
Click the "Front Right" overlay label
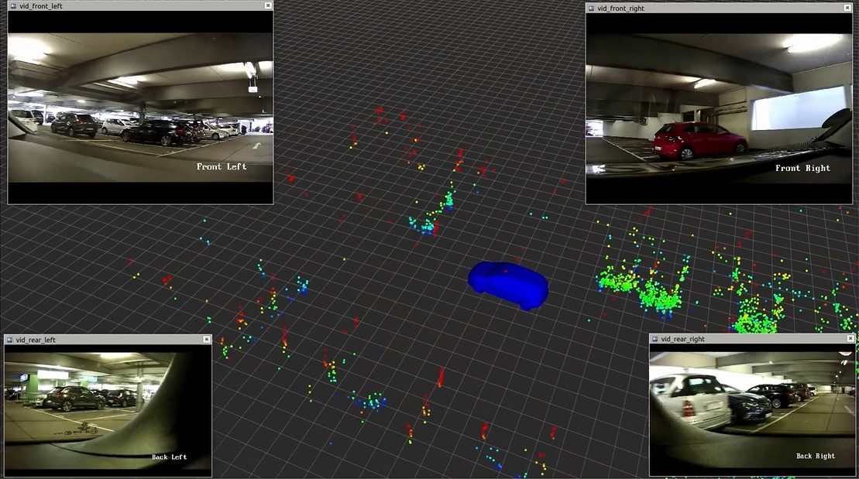click(802, 168)
